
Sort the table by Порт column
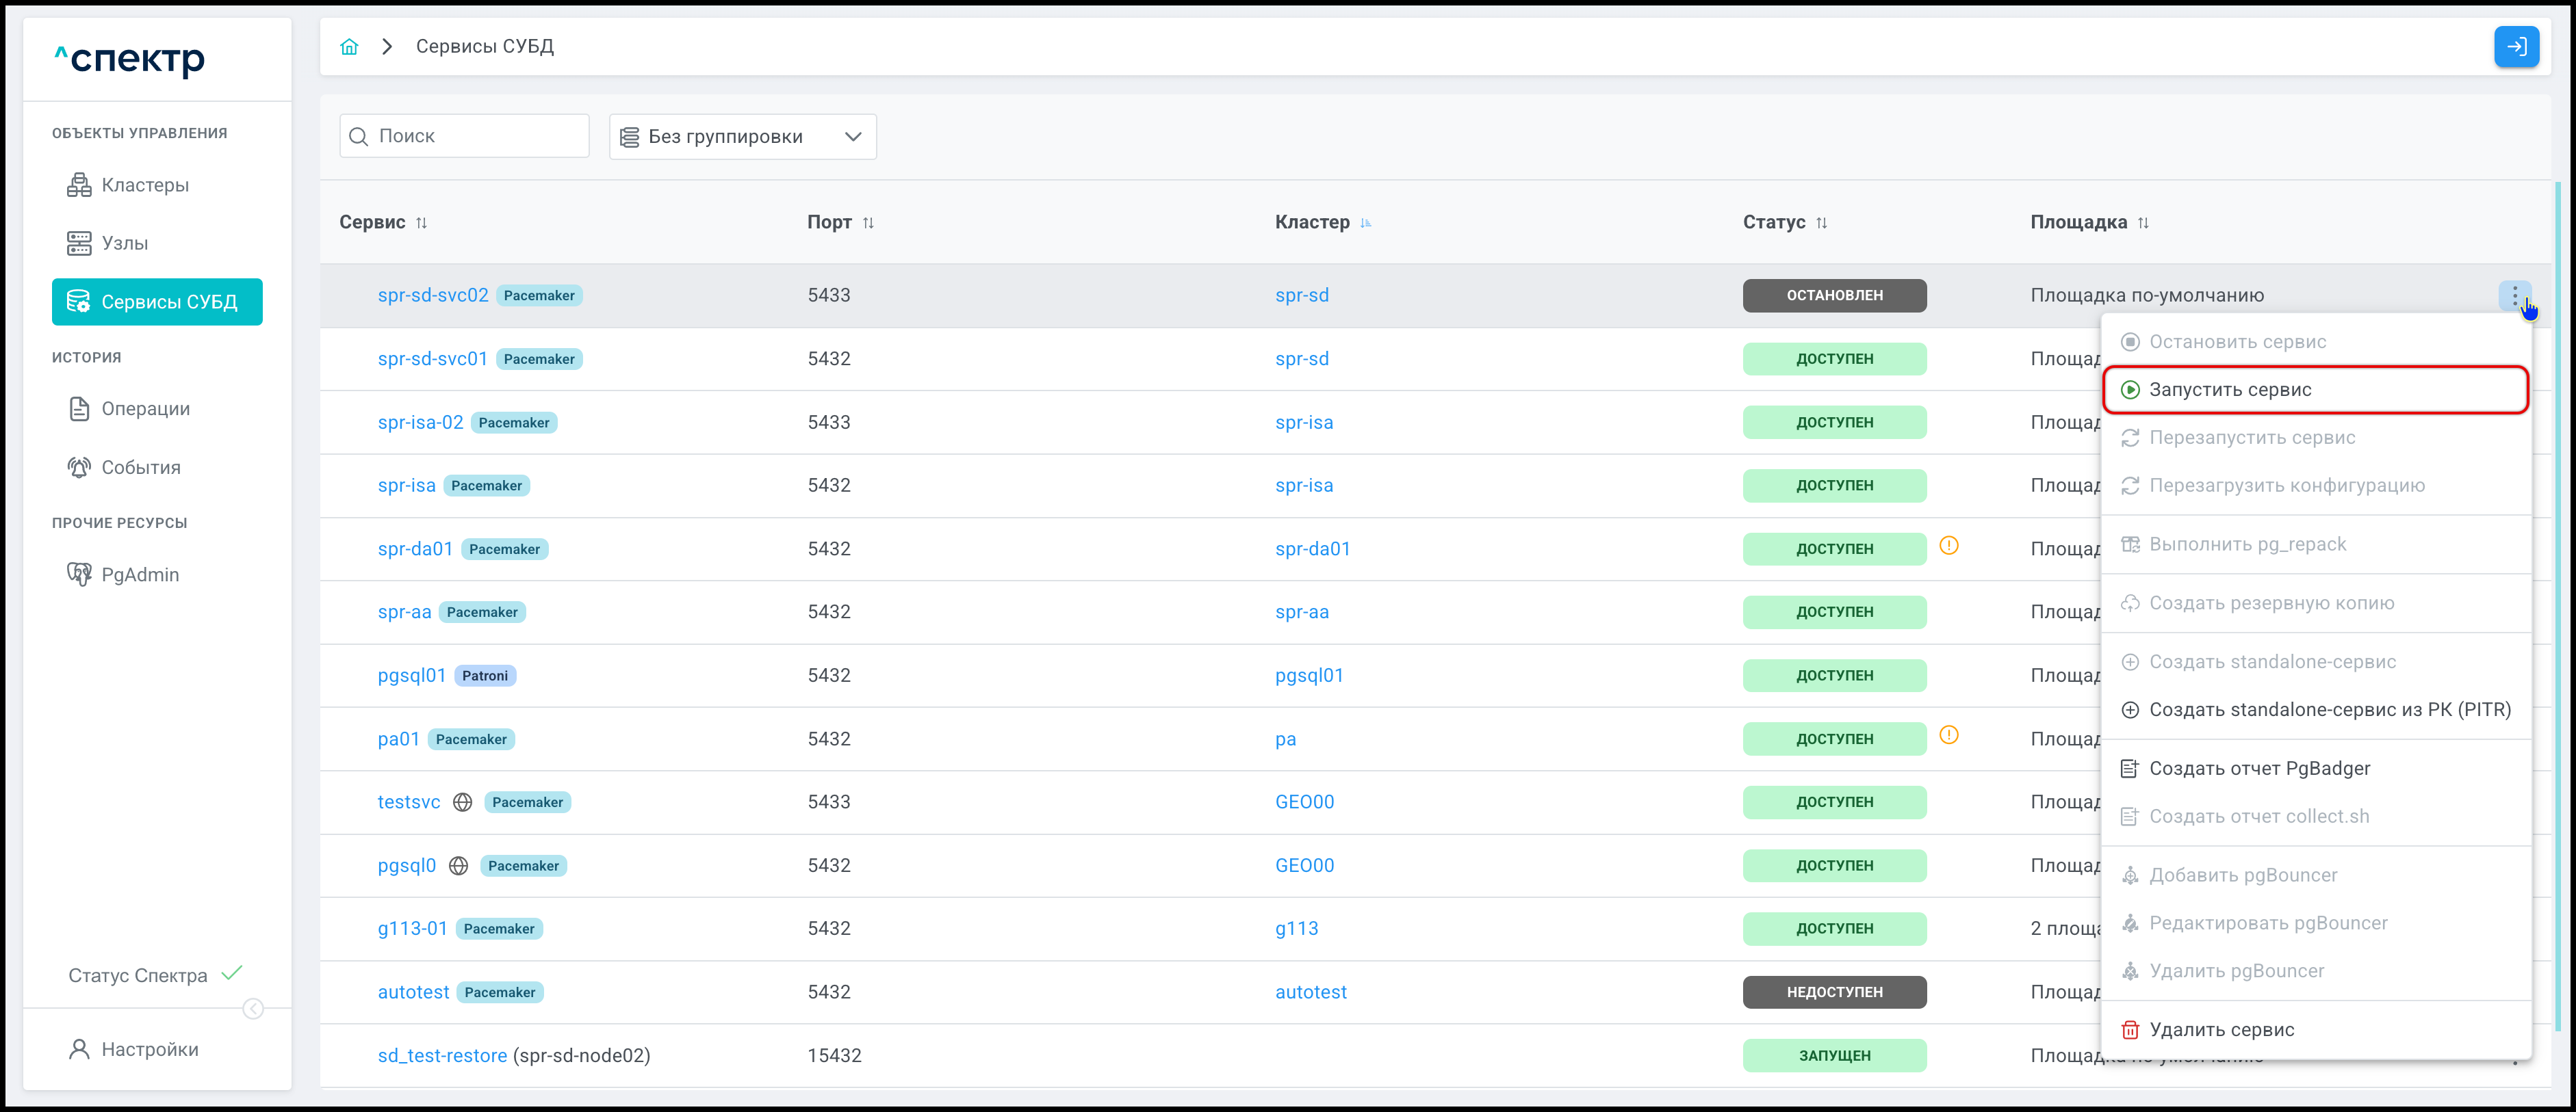click(x=868, y=223)
